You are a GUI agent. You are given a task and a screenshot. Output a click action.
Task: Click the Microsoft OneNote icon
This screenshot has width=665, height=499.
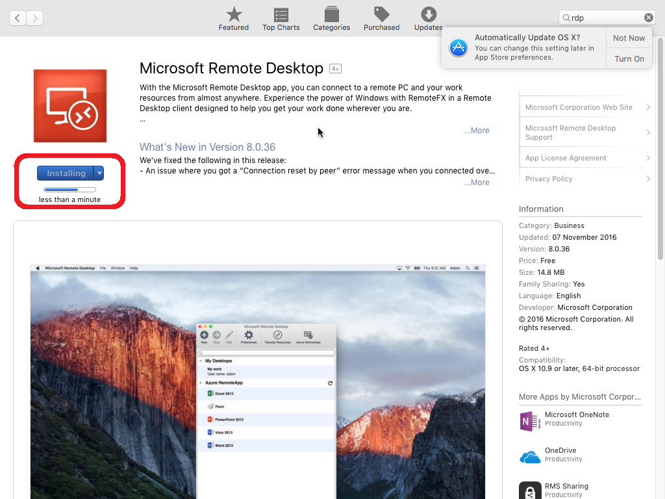[x=530, y=421]
